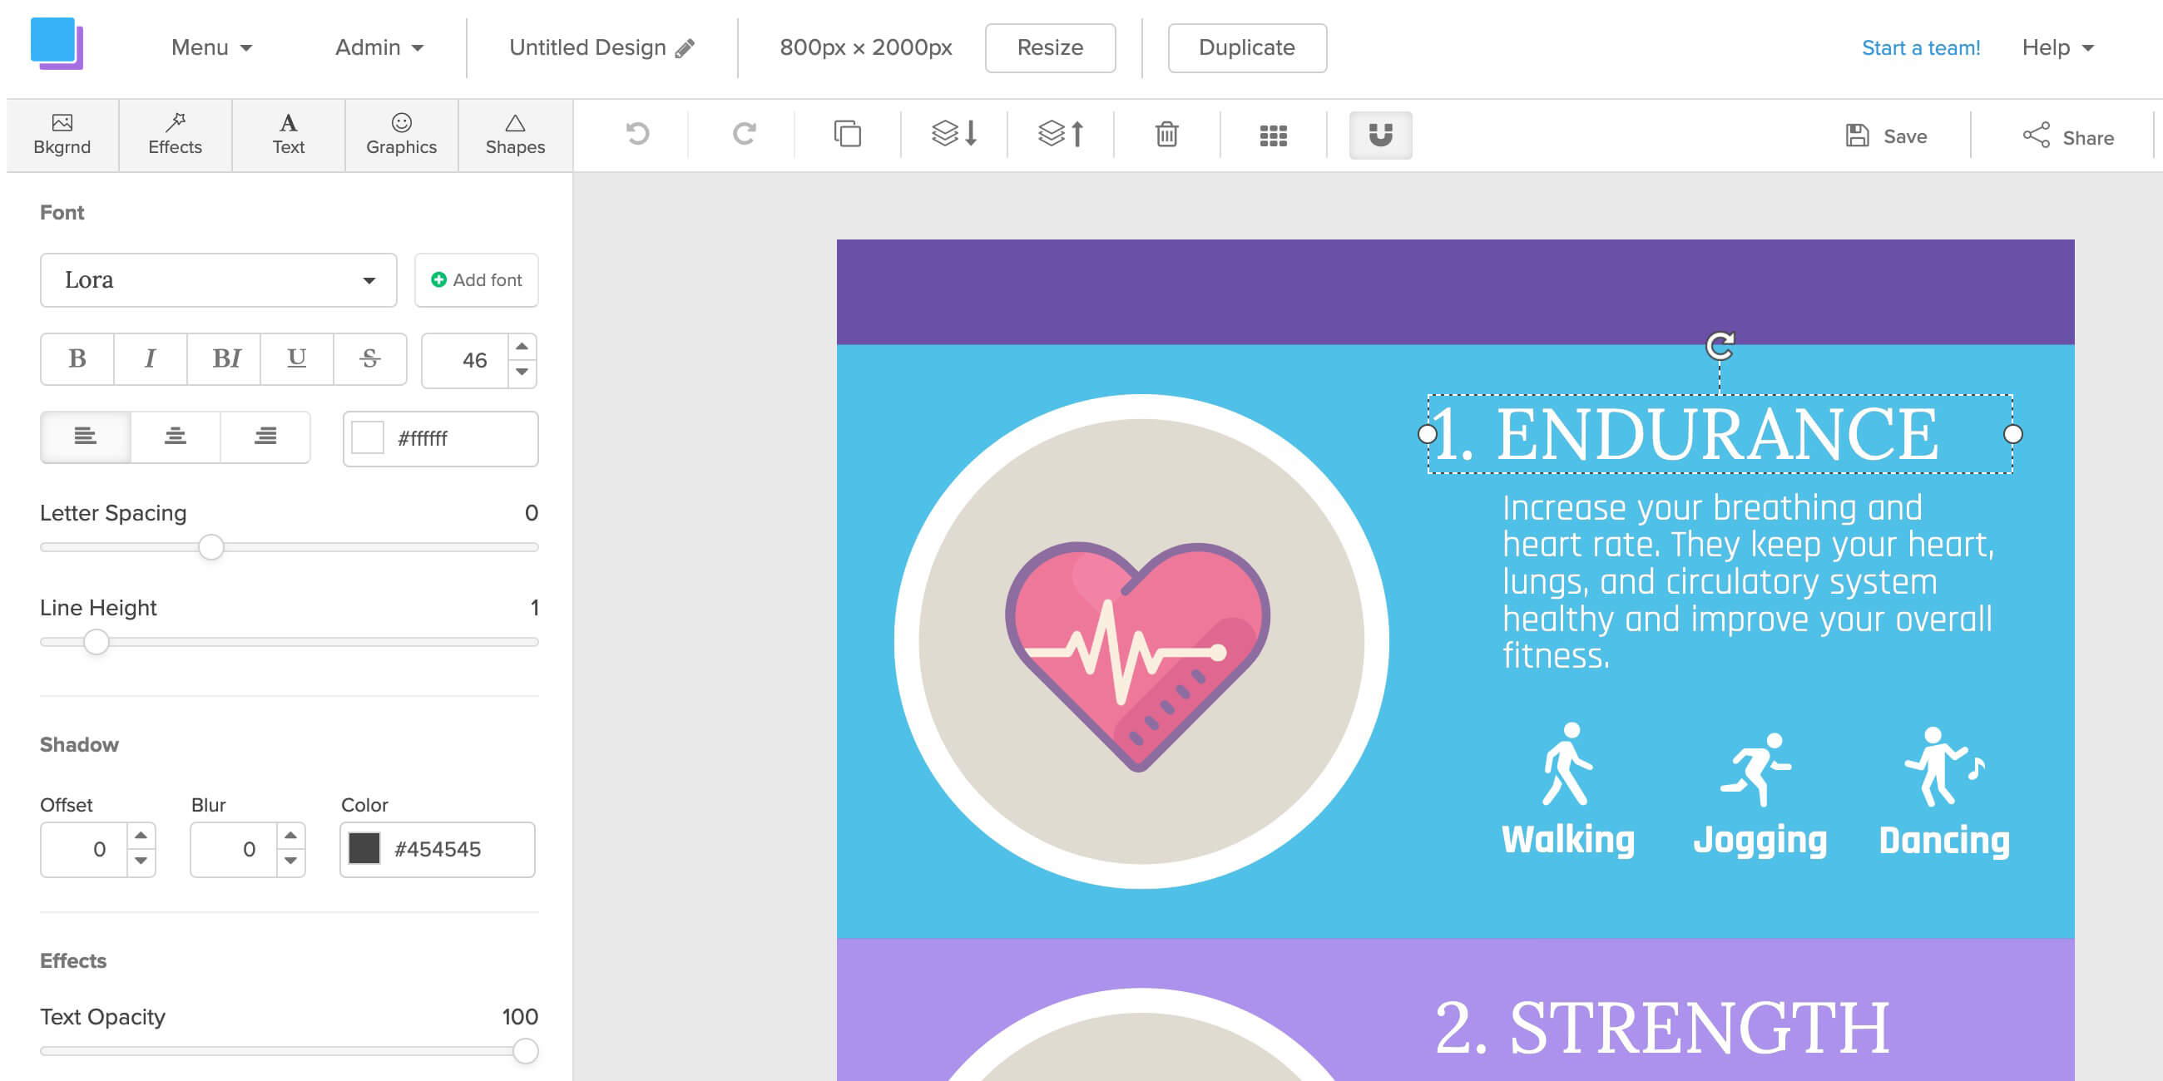
Task: Follow the Start a team! link
Action: pyautogui.click(x=1920, y=48)
